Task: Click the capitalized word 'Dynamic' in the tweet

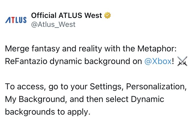Action: coord(148,99)
